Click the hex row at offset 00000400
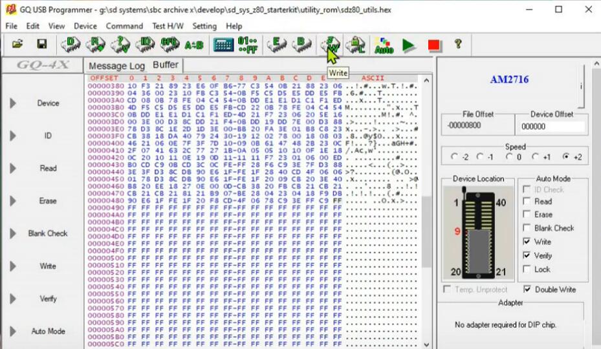Screen dimensions: 601x349 click(x=252, y=143)
